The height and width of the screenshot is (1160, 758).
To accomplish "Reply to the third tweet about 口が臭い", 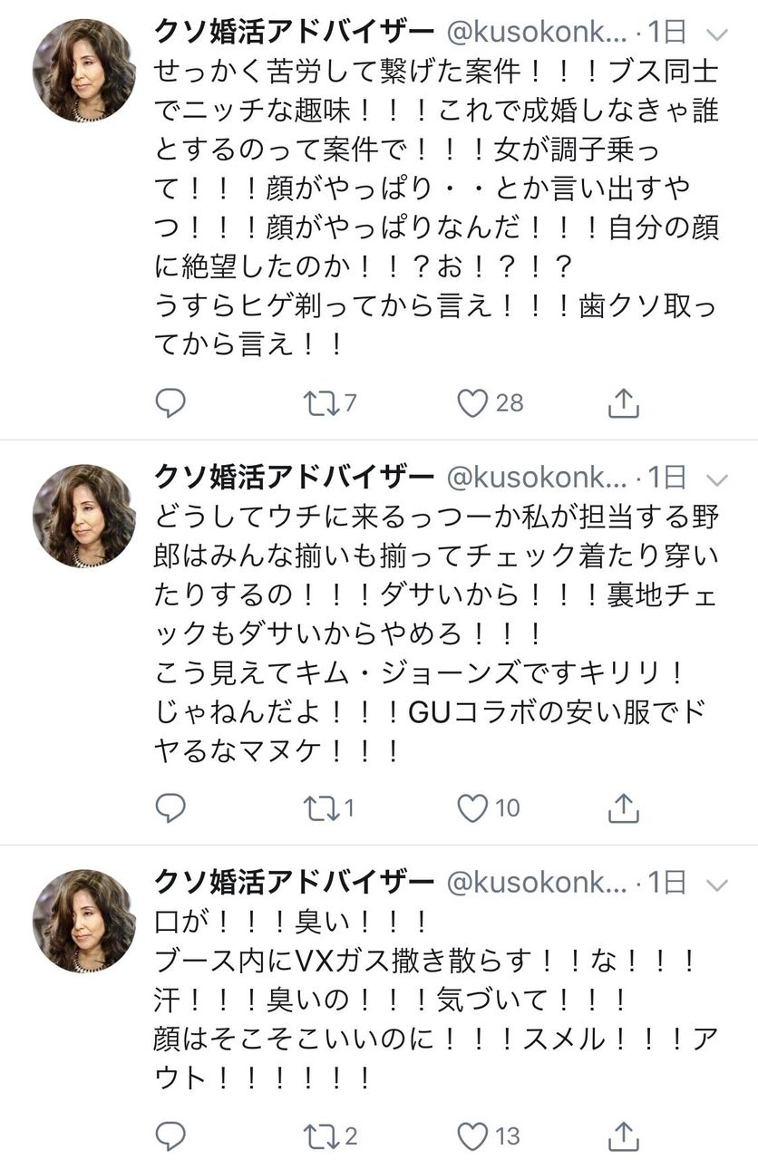I will pos(170,1135).
